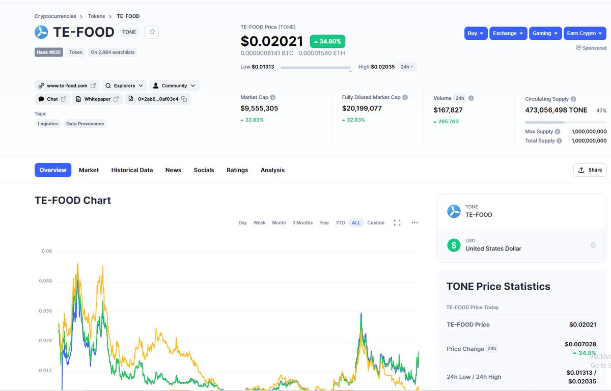Expand the Community dropdown
611x391 pixels.
point(174,86)
